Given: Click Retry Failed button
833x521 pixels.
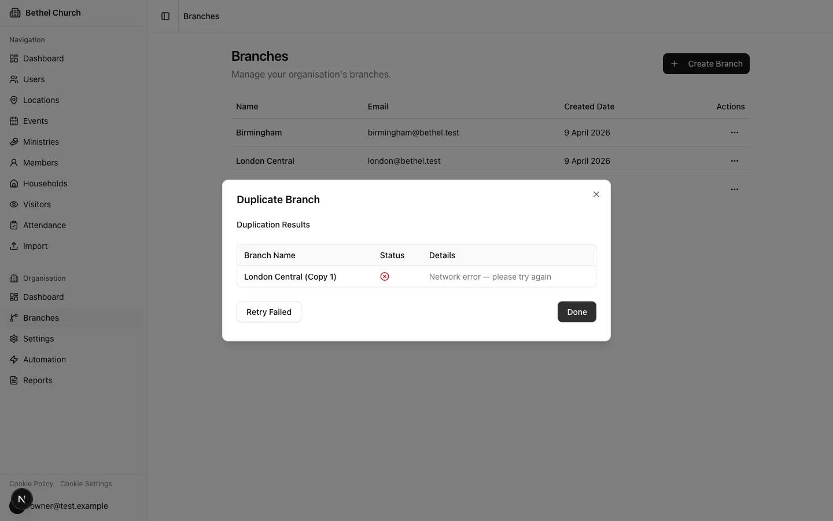Looking at the screenshot, I should tap(269, 312).
